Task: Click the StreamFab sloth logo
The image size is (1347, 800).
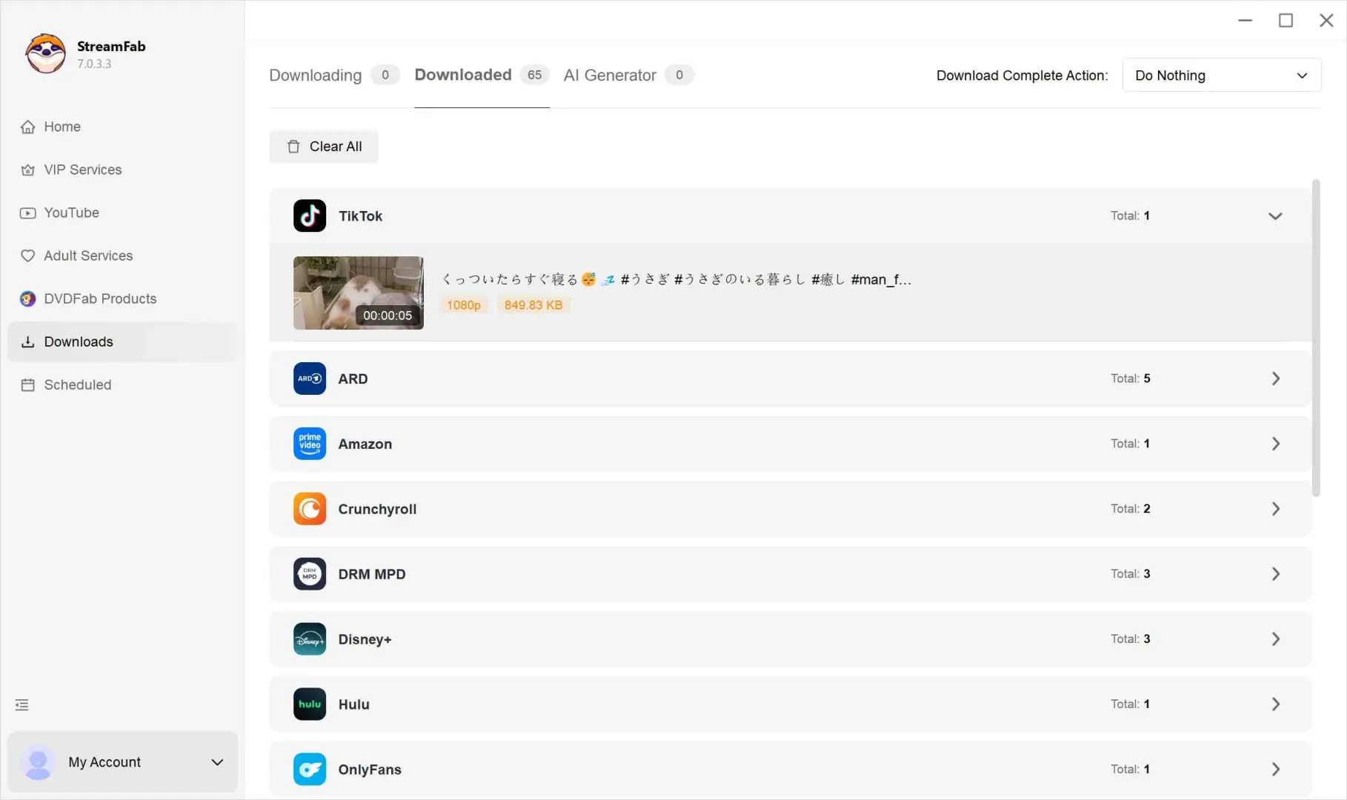Action: click(45, 53)
